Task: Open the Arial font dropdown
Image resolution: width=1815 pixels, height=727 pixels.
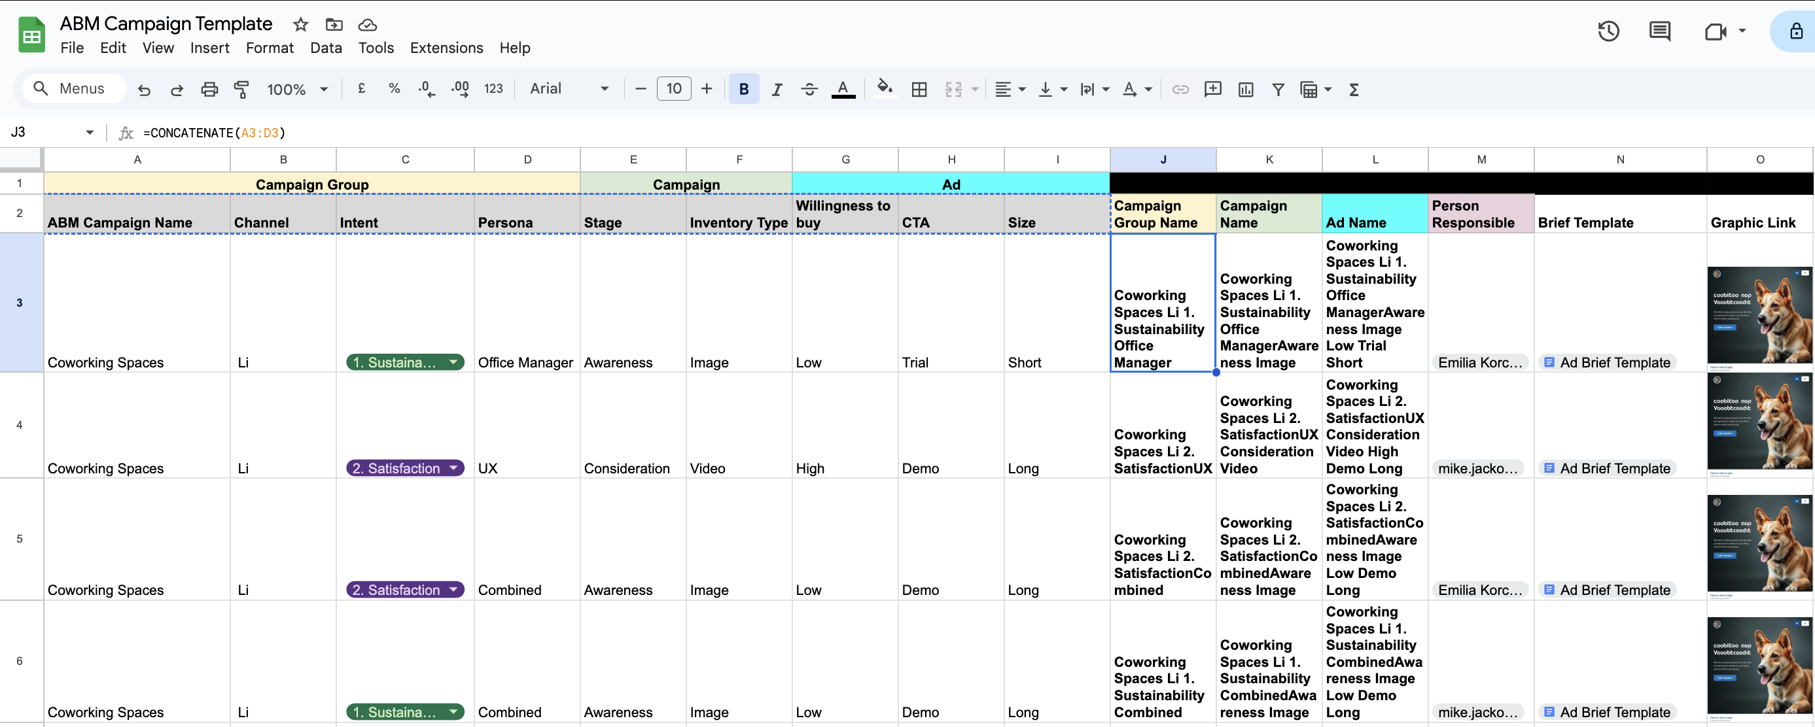Action: [x=569, y=89]
